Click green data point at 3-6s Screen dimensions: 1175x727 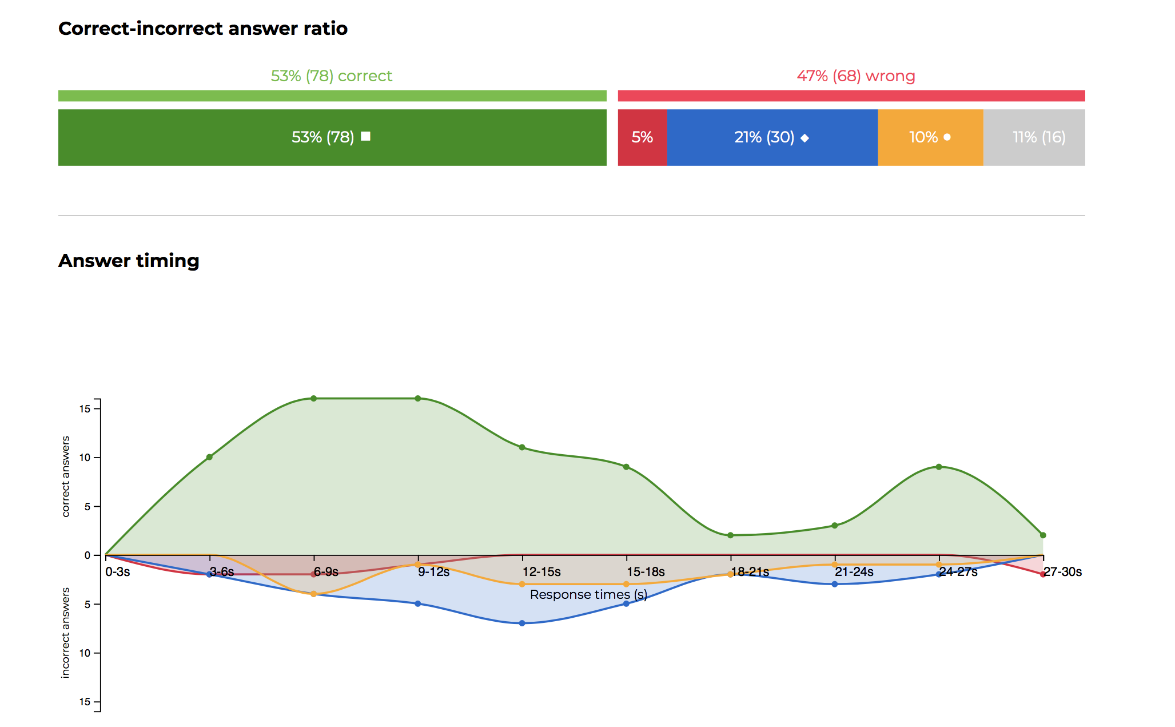[209, 457]
